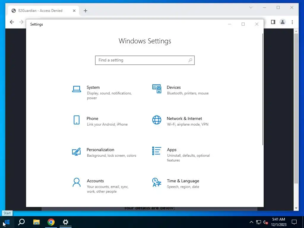The height and width of the screenshot is (228, 304).
Task: Click Chrome page scrollbar up arrow
Action: point(296,31)
